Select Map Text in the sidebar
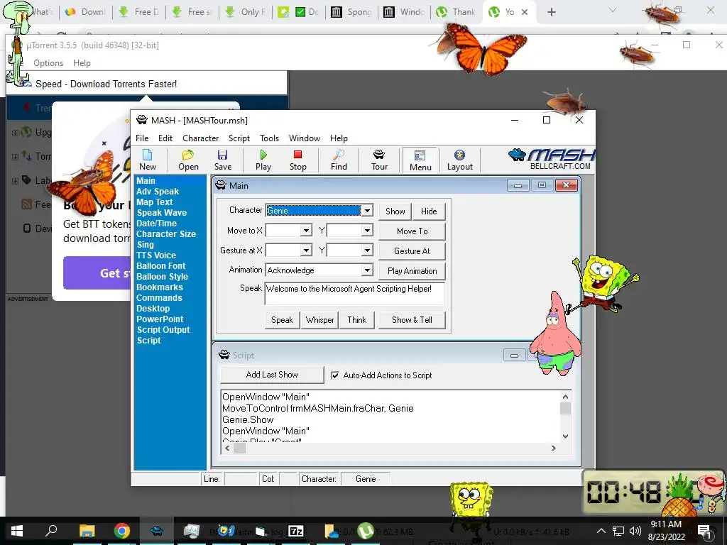This screenshot has height=545, width=727. click(154, 202)
